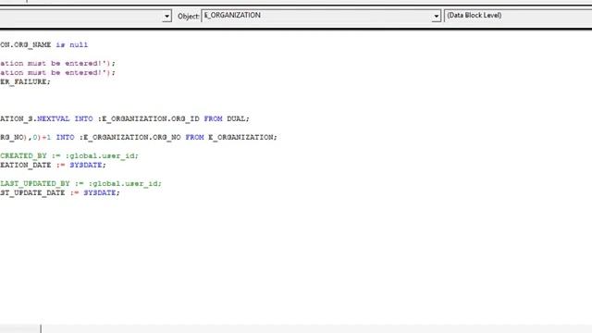Click the 'LAST_UPDATED_BY := :global.user_id;' line
The height and width of the screenshot is (333, 592).
(80, 183)
